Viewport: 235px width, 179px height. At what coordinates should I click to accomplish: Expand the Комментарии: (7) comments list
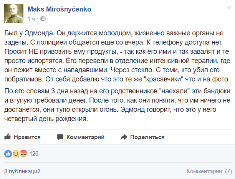209,171
